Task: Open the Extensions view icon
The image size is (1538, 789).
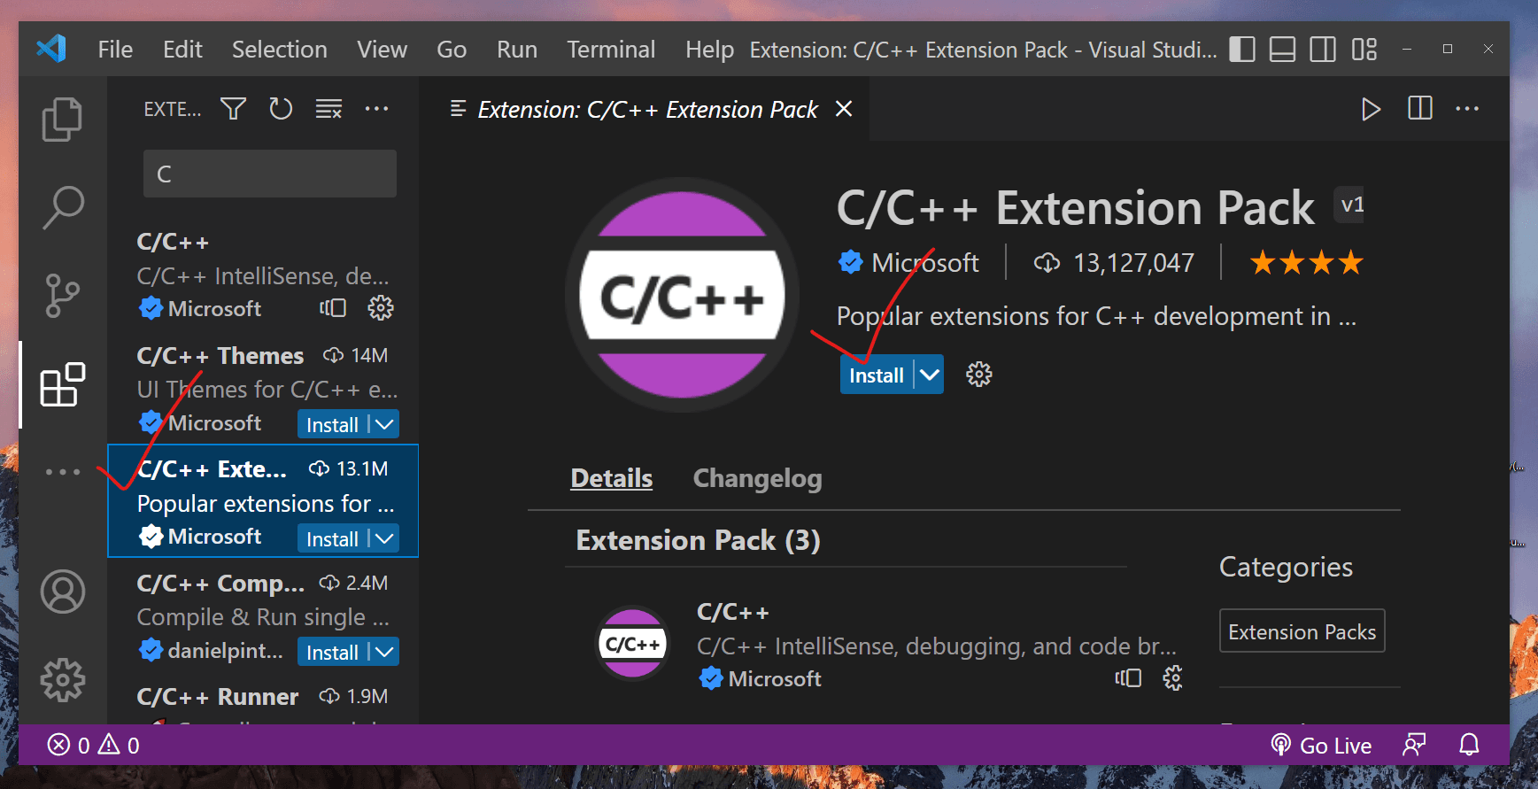Action: pyautogui.click(x=62, y=384)
